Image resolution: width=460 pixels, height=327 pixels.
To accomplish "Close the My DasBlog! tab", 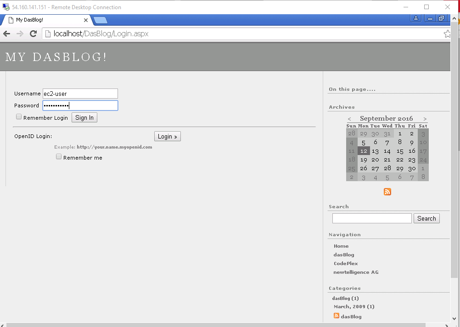I will tap(86, 20).
